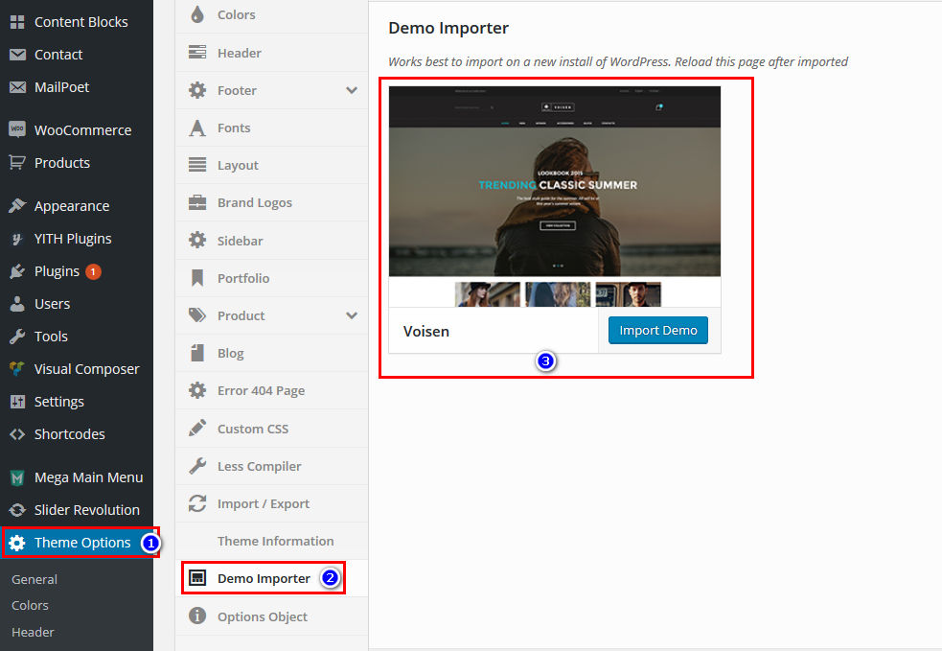Click the Options Object info icon
Screen dimensions: 942x651
click(x=198, y=616)
